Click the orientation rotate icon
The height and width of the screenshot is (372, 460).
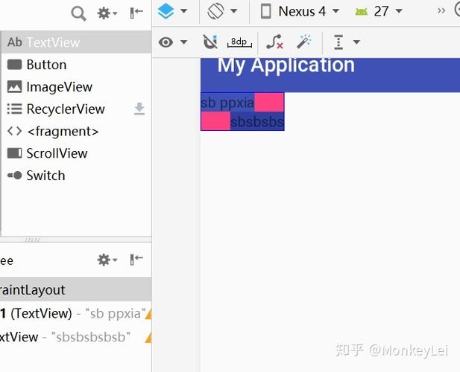pos(216,11)
